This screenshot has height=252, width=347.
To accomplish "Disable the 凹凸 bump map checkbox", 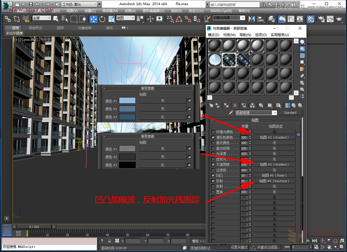I will point(212,175).
